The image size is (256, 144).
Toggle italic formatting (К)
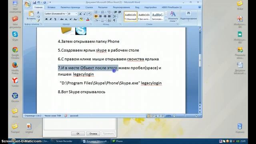[51, 19]
